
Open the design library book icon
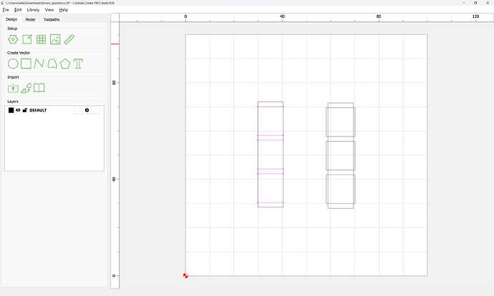(x=39, y=88)
